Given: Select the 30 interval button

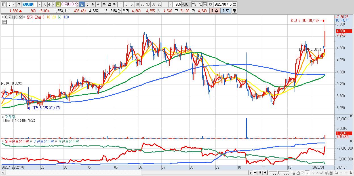Looking at the screenshot, I should pyautogui.click(x=148, y=4).
